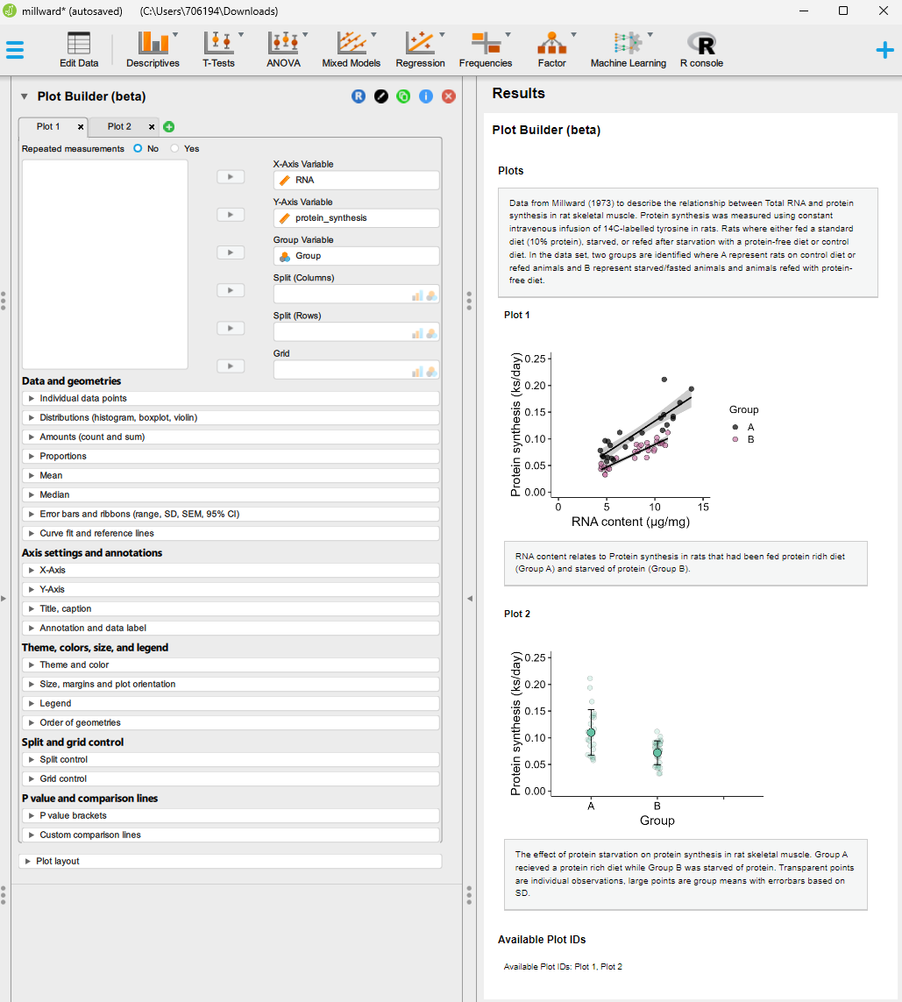Open the Descriptives analysis menu
The image size is (902, 1002).
coord(153,49)
